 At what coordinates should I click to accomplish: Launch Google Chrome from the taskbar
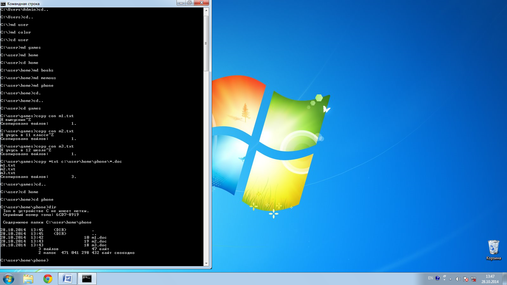(48, 279)
